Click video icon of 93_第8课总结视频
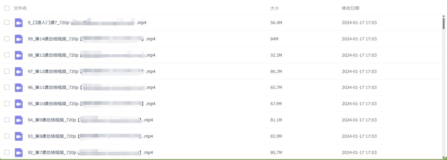Screen dimensions: 447x160 coord(19,136)
